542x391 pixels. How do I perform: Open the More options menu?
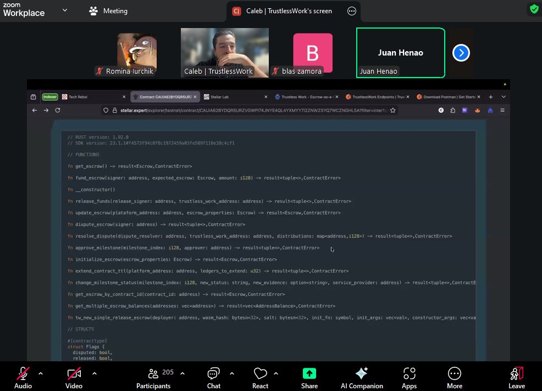454,377
